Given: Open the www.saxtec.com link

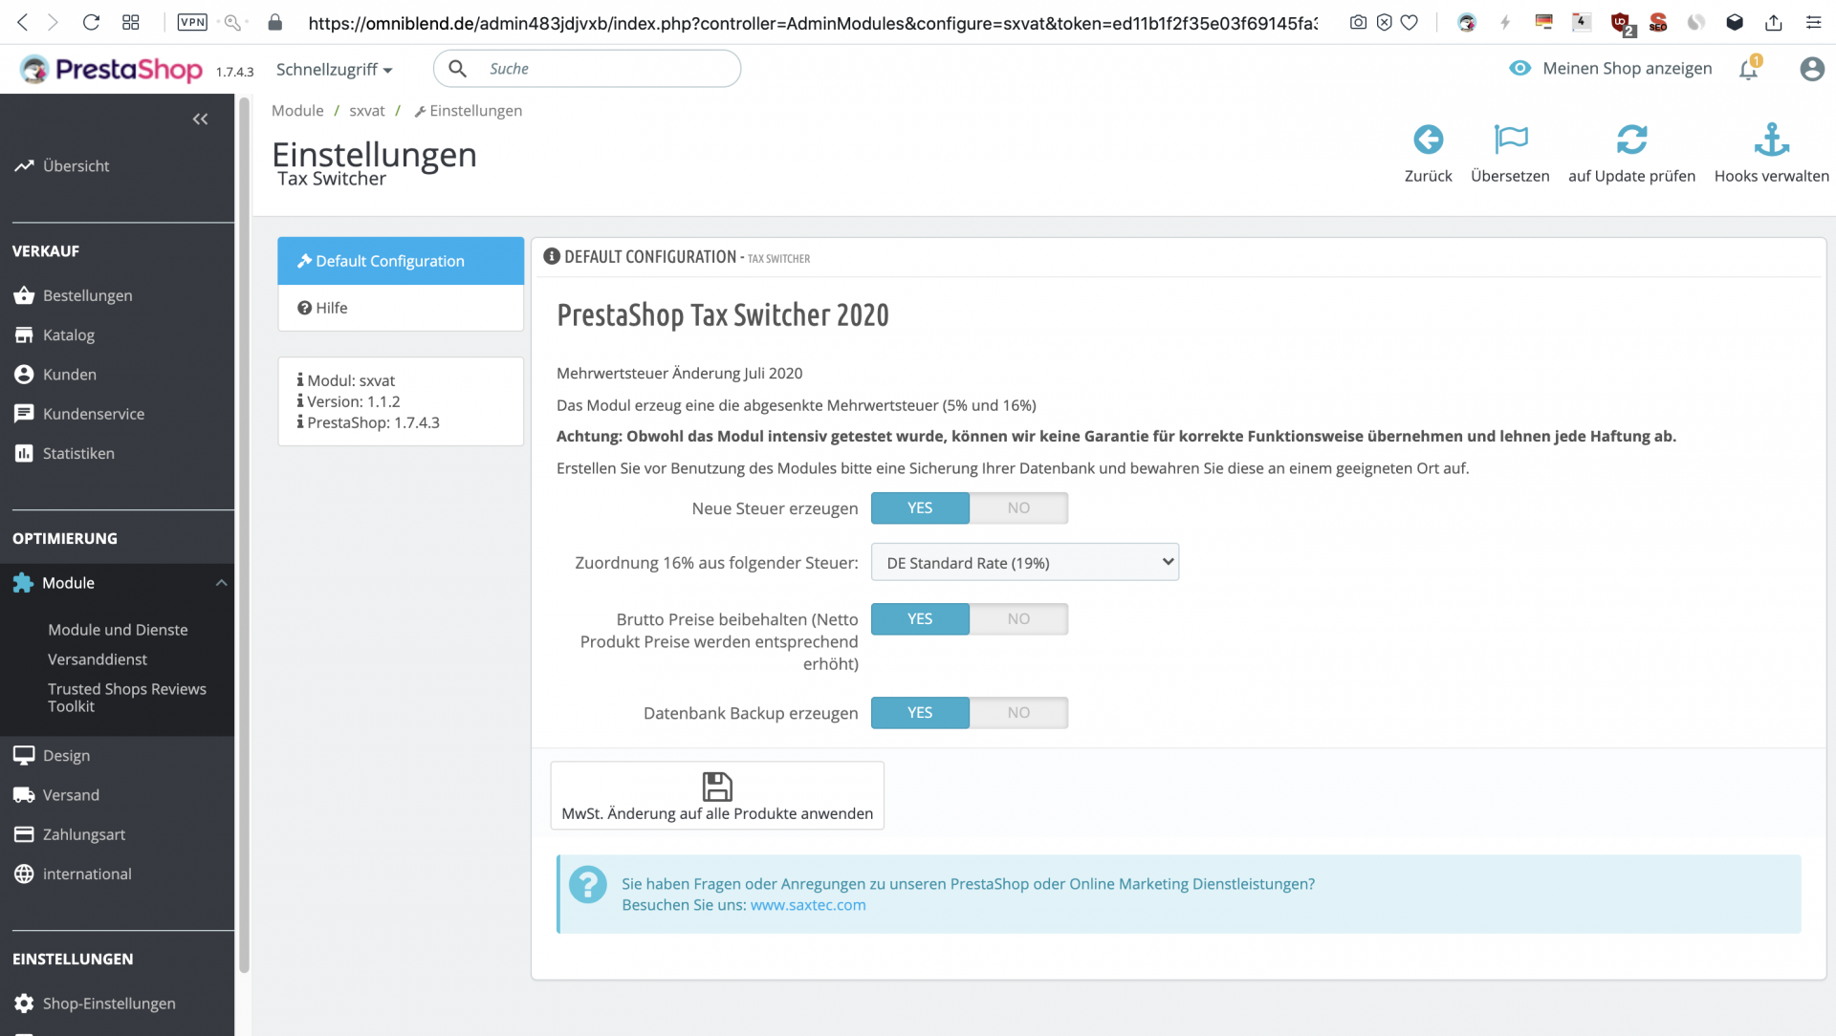Looking at the screenshot, I should 808,905.
